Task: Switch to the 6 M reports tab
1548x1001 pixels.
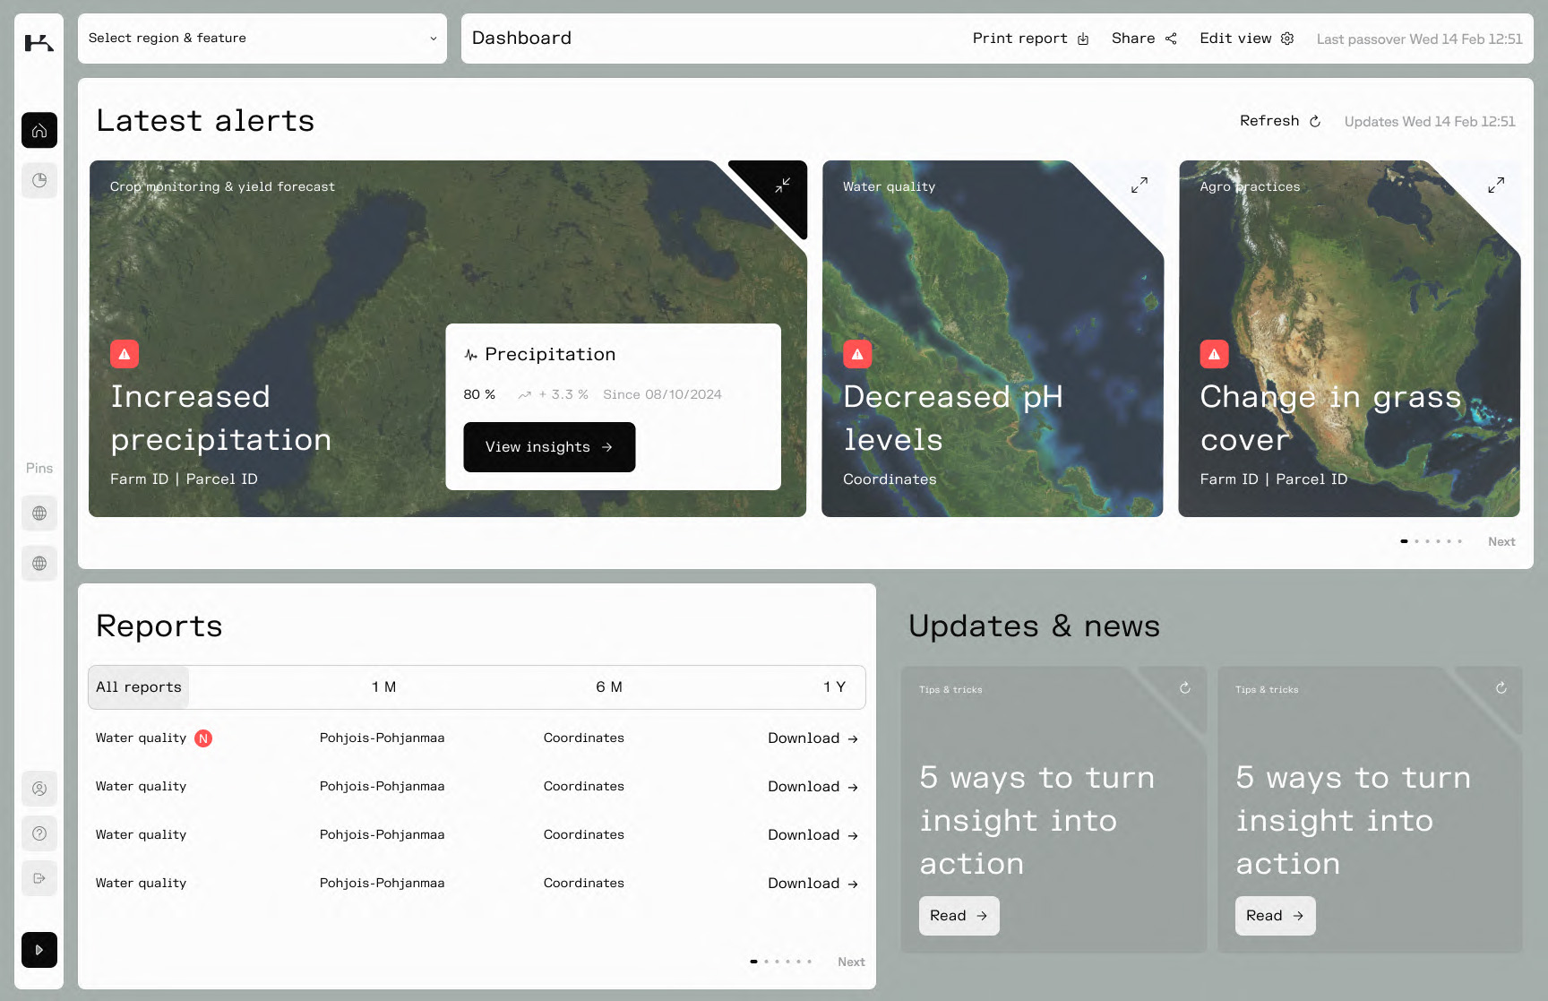Action: click(x=609, y=687)
